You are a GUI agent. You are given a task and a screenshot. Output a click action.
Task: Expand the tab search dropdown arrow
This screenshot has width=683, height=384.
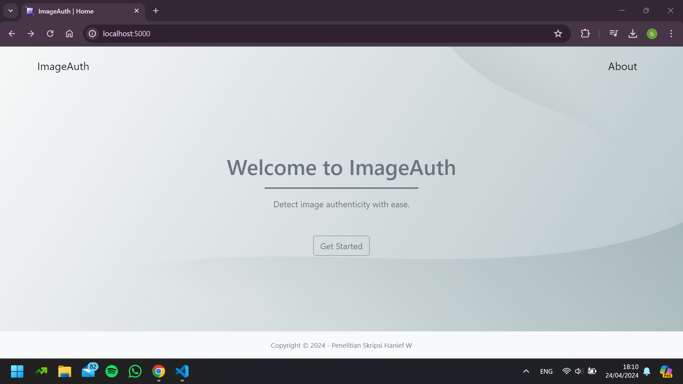click(11, 11)
